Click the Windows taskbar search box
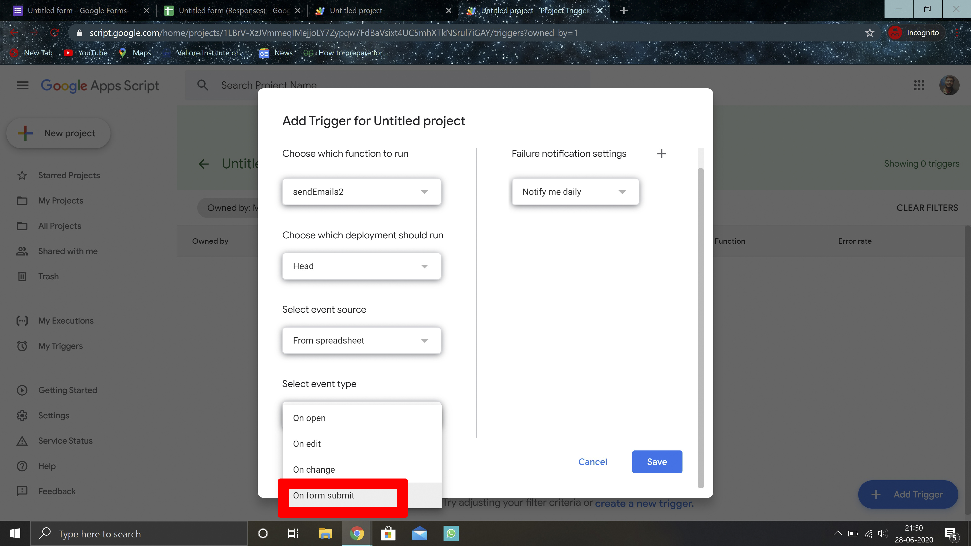Screen dimensions: 971x546 (x=140, y=534)
